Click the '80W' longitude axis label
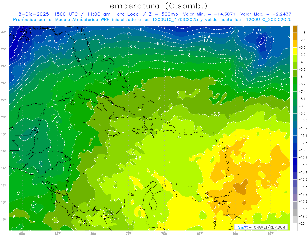Image resolution: width=307 pixels, height=237 pixels. pos(93,234)
